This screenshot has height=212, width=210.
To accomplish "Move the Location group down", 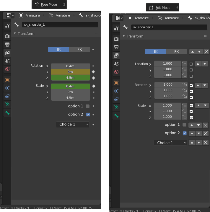I will click(x=205, y=64).
